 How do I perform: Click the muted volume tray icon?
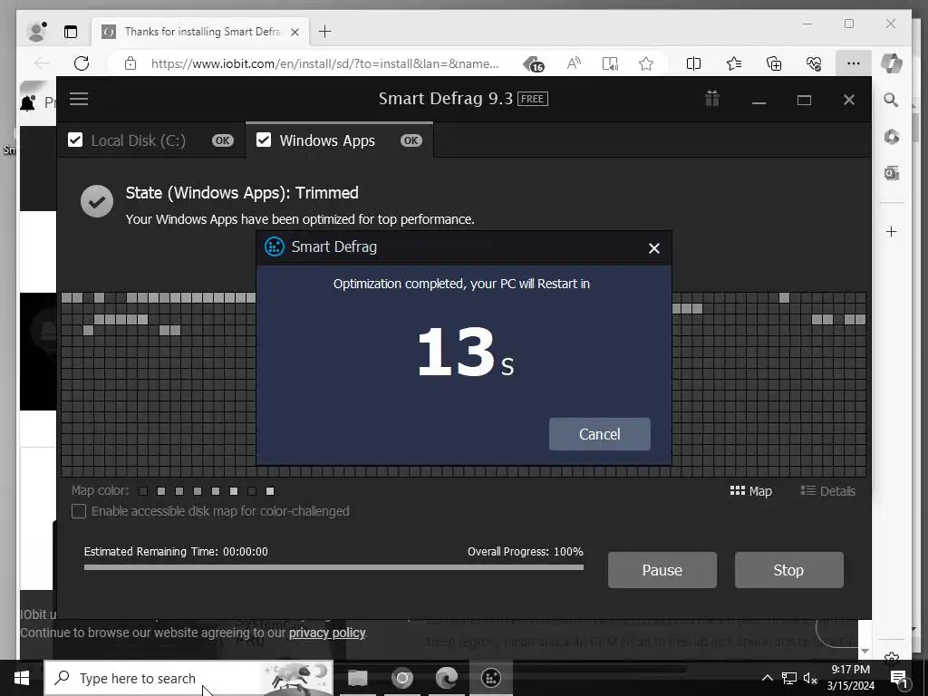click(x=810, y=678)
